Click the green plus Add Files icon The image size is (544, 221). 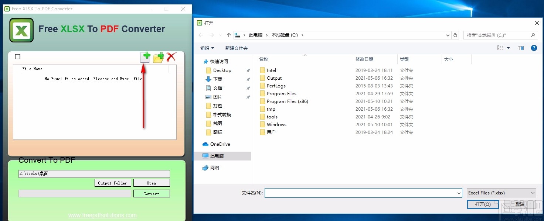(146, 57)
